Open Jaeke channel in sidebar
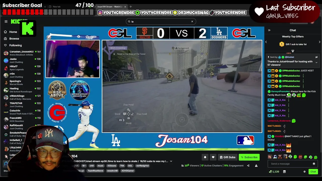This screenshot has height=181, width=322. tap(22, 61)
